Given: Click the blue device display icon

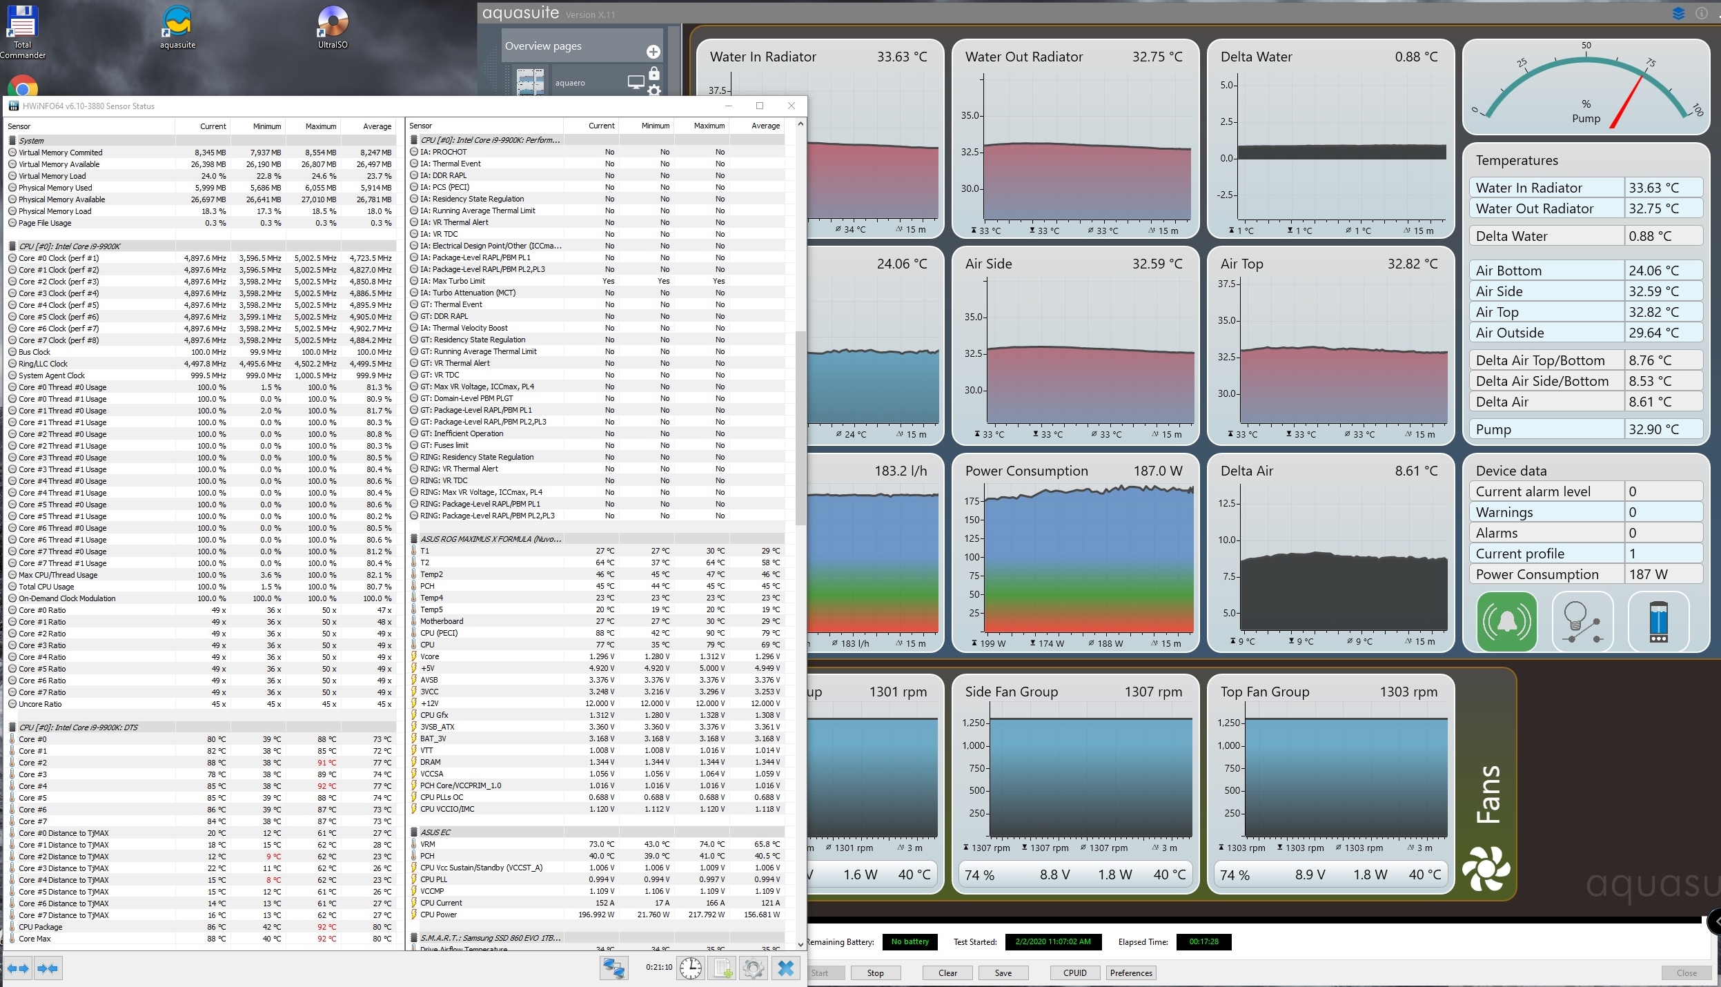Looking at the screenshot, I should (1658, 622).
